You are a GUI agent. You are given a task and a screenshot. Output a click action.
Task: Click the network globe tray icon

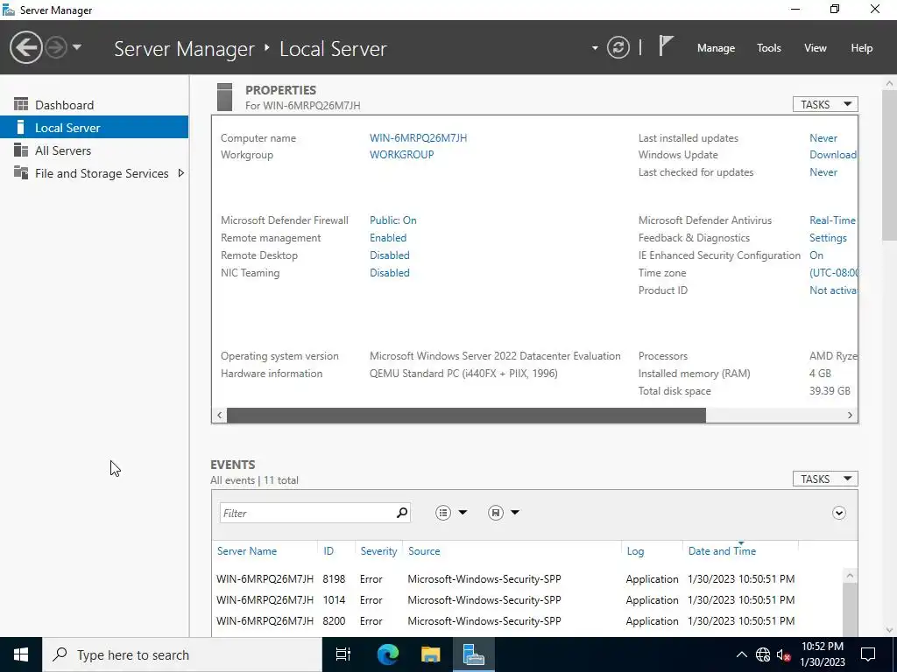click(763, 654)
